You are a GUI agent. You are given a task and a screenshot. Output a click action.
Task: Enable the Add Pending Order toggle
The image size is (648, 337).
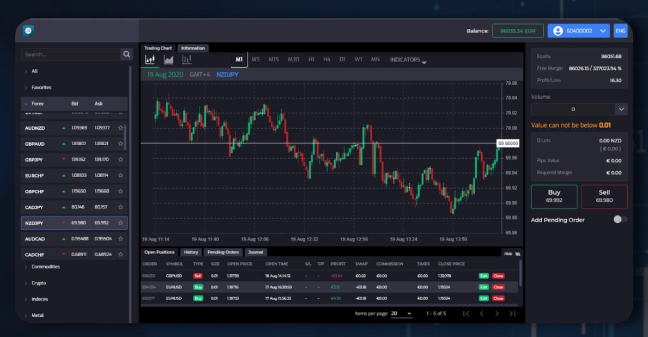tap(618, 219)
